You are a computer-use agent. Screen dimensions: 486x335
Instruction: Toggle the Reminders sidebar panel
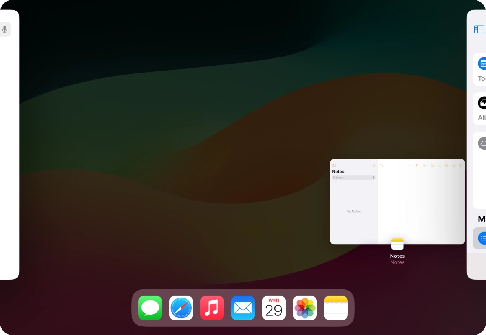tap(479, 29)
